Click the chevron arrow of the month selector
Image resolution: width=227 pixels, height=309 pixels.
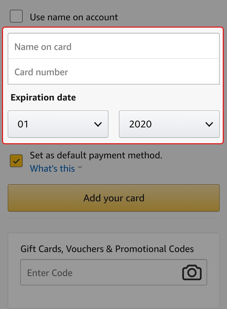coord(98,124)
